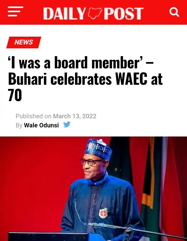
Task: Click the search magnifier icon
Action: tap(174, 12)
